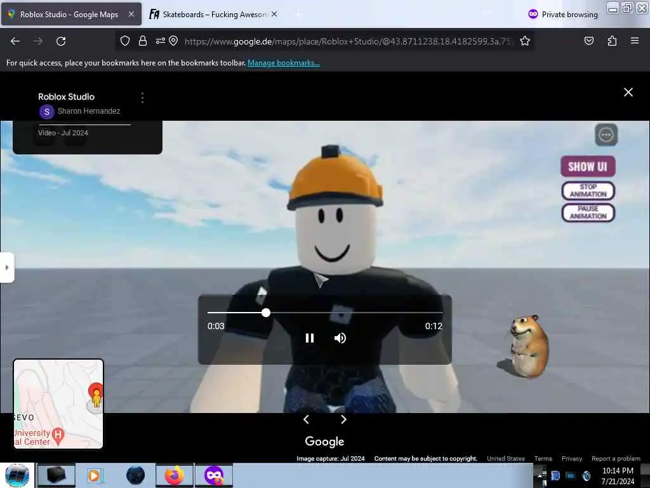Image resolution: width=650 pixels, height=488 pixels.
Task: Mute the video with the speaker icon
Action: [340, 338]
